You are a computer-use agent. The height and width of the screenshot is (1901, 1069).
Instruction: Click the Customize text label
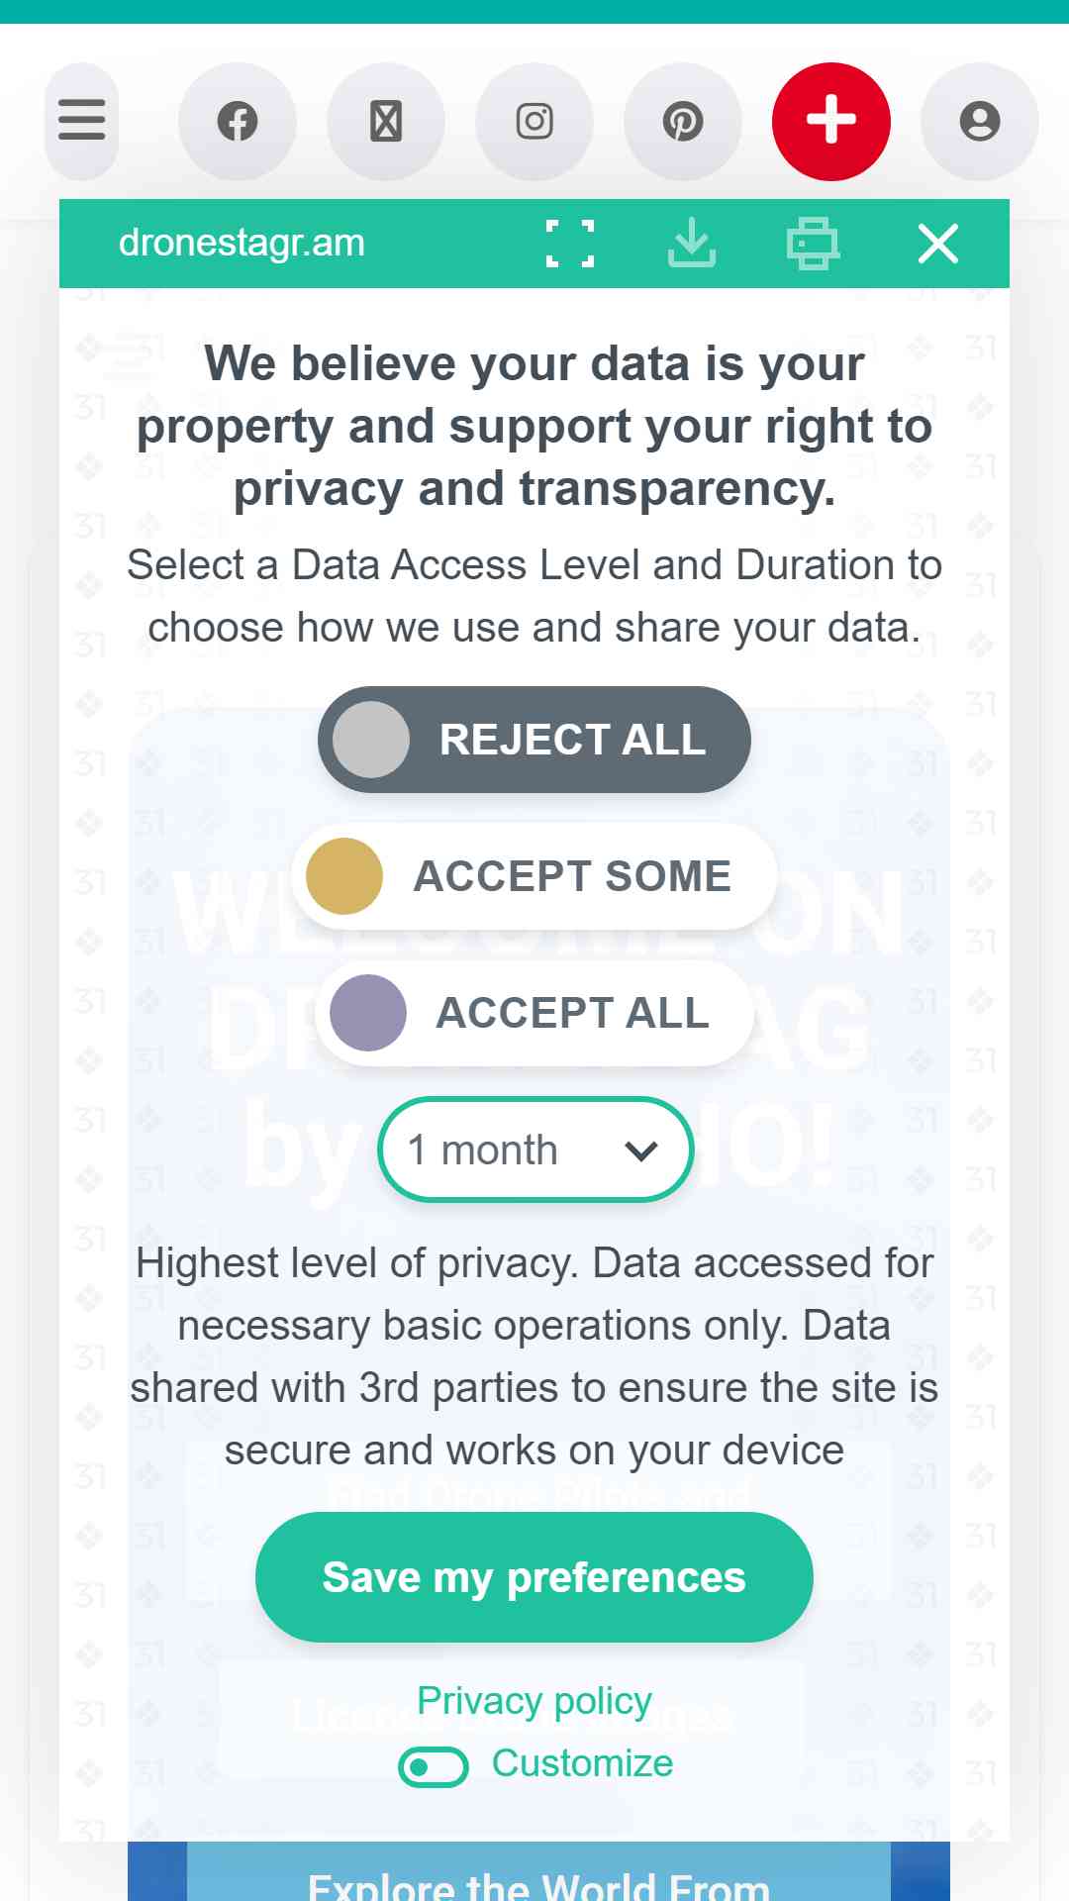tap(582, 1763)
